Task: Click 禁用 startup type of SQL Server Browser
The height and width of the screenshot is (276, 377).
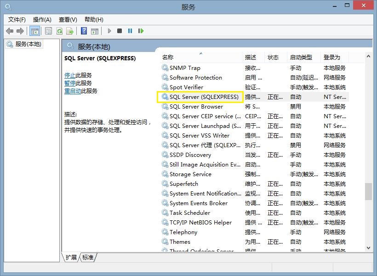Action: tap(296, 107)
